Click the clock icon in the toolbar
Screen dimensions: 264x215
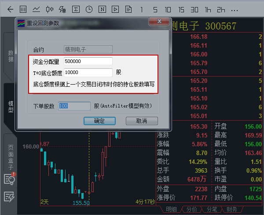click(x=89, y=9)
